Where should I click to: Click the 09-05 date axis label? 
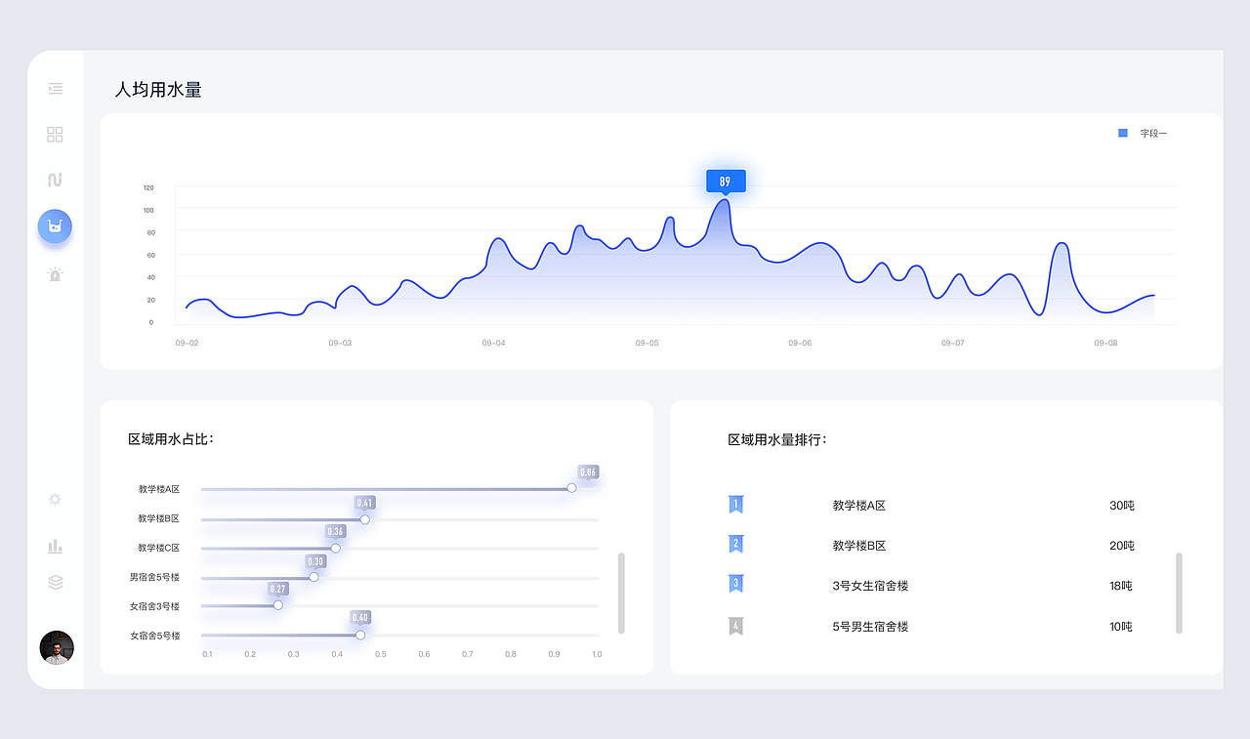coord(646,344)
